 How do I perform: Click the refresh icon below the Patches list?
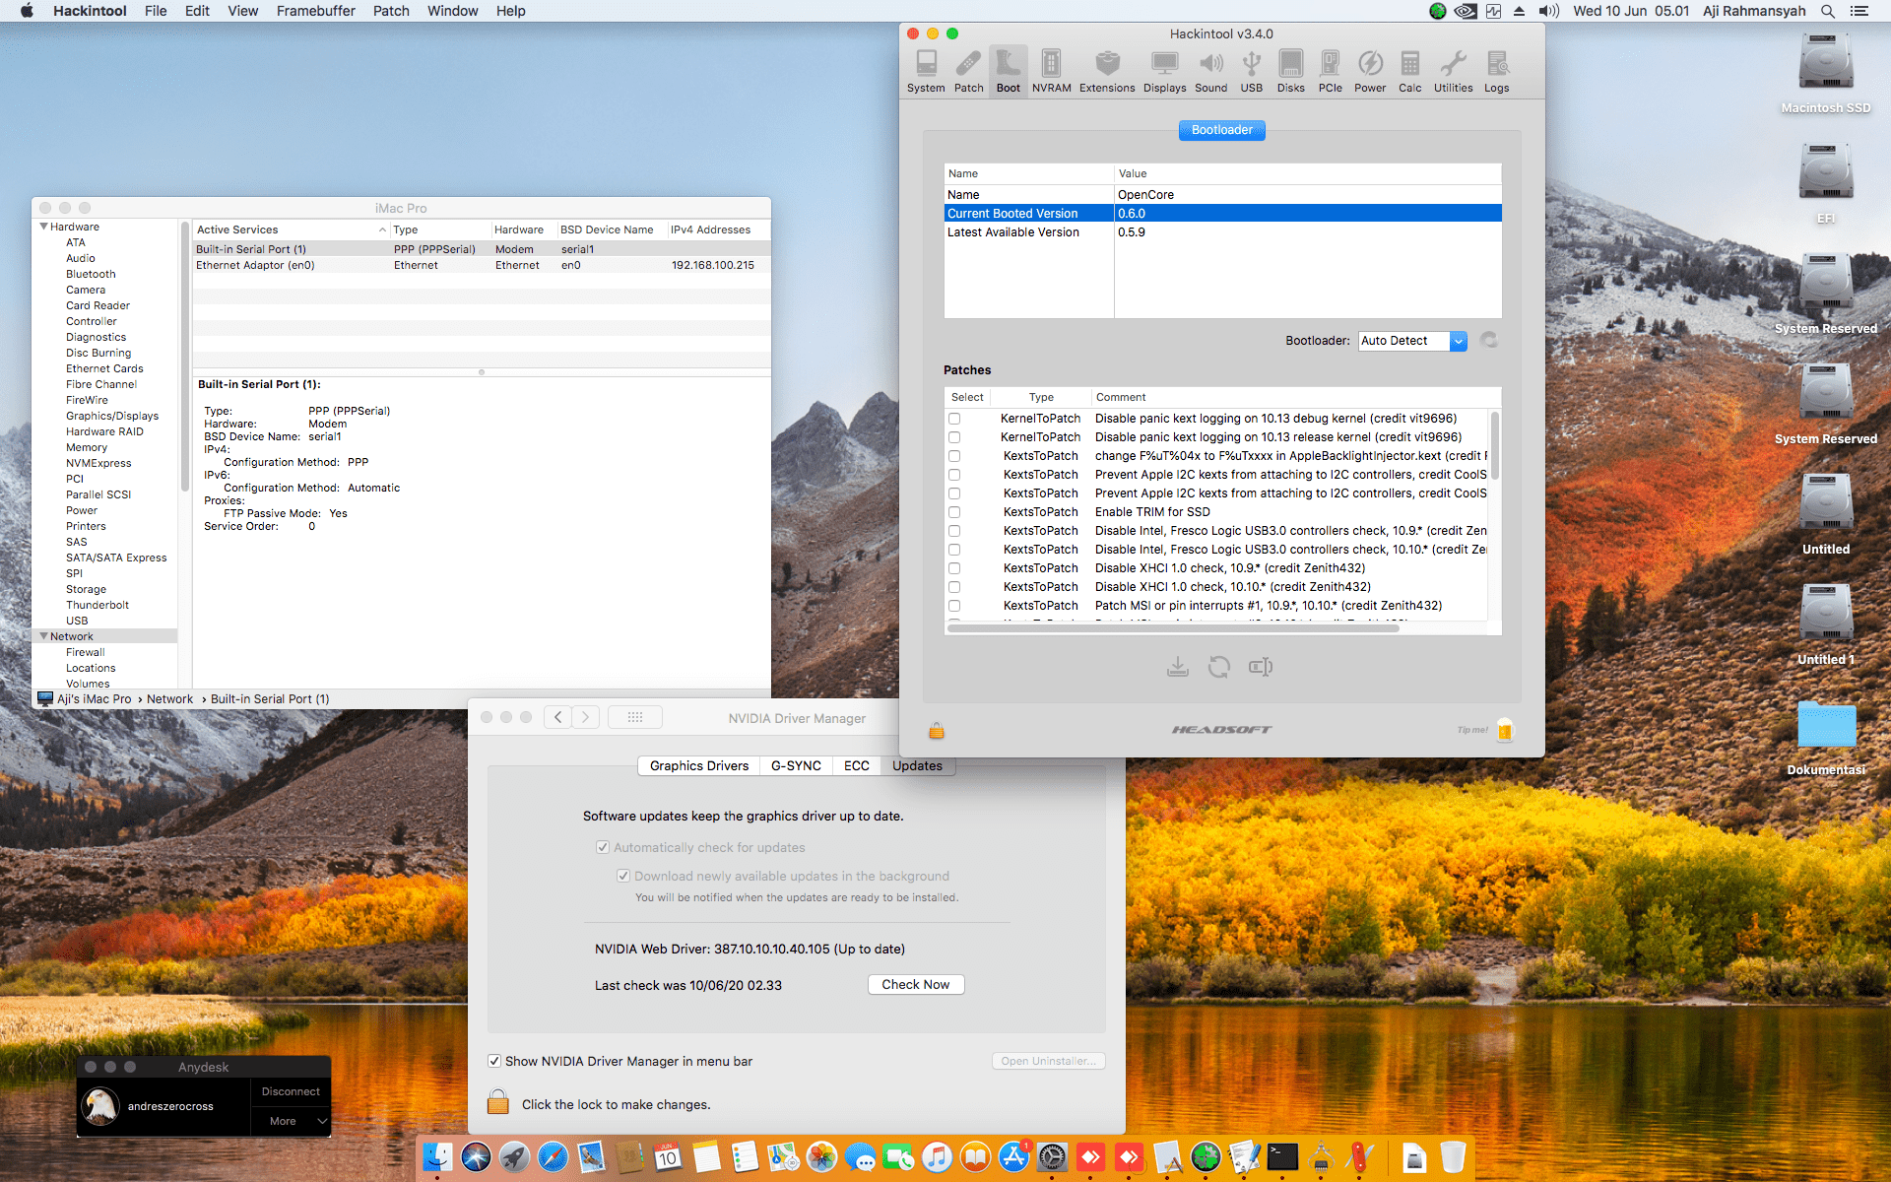[1219, 667]
